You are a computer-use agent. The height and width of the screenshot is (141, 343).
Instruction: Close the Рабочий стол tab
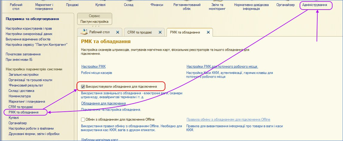click(118, 32)
